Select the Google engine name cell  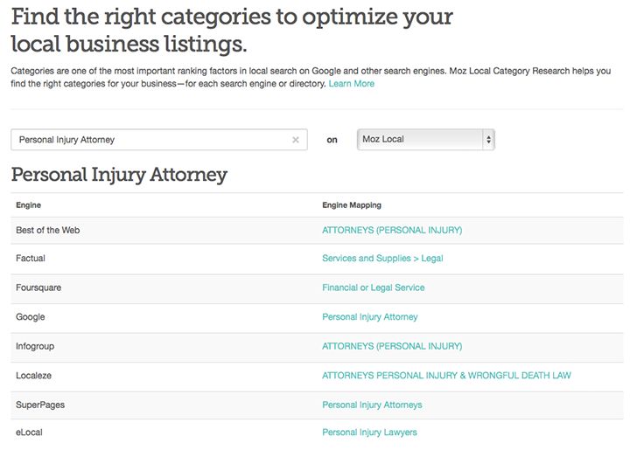point(31,317)
